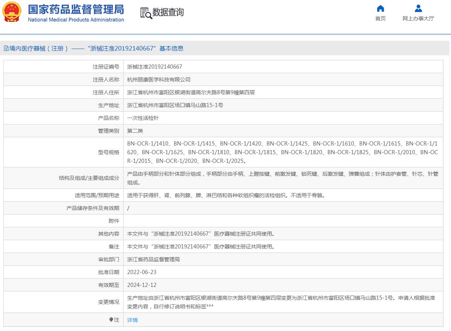Viewport: 451px width, 331px height.
Task: Click structure description 产品由手柄部分和针体部分组成
Action: [x=283, y=178]
